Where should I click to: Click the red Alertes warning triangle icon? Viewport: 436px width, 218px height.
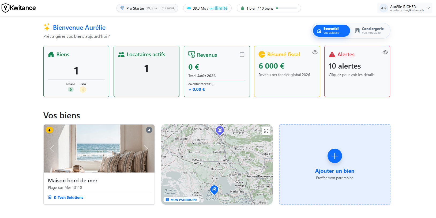332,54
